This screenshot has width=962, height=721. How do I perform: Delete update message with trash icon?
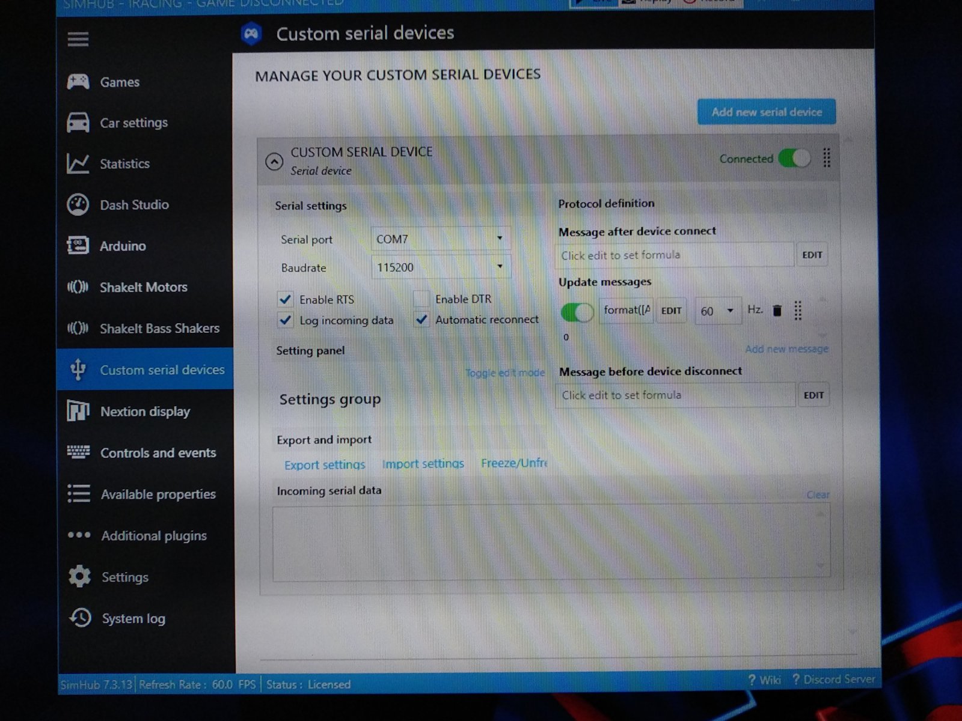click(777, 311)
